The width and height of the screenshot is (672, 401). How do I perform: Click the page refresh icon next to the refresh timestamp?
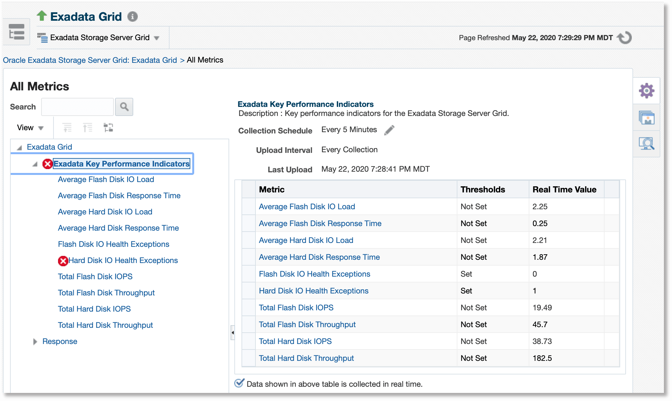624,37
